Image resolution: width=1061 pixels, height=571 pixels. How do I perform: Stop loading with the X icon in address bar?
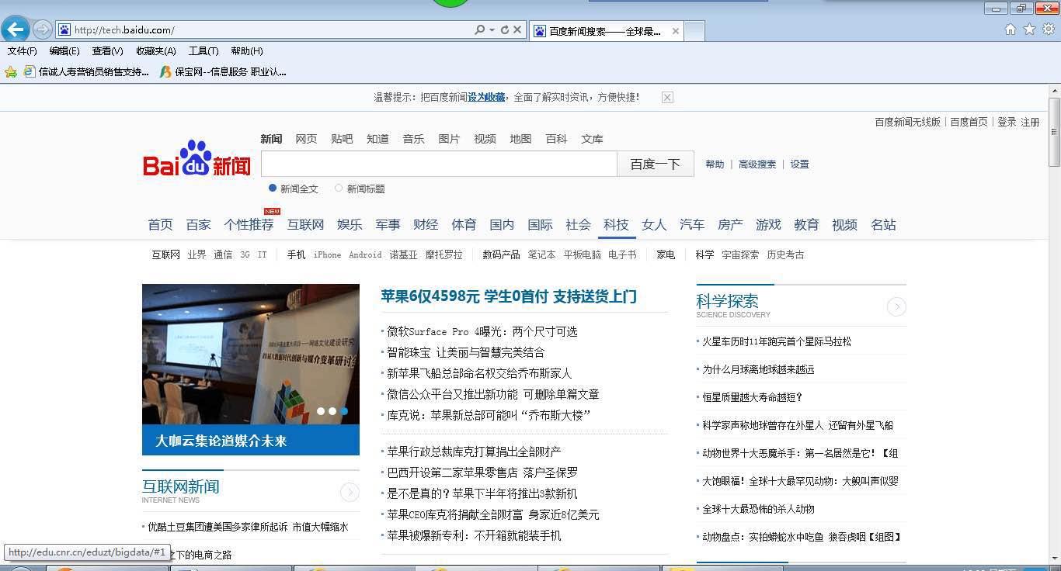(x=517, y=29)
